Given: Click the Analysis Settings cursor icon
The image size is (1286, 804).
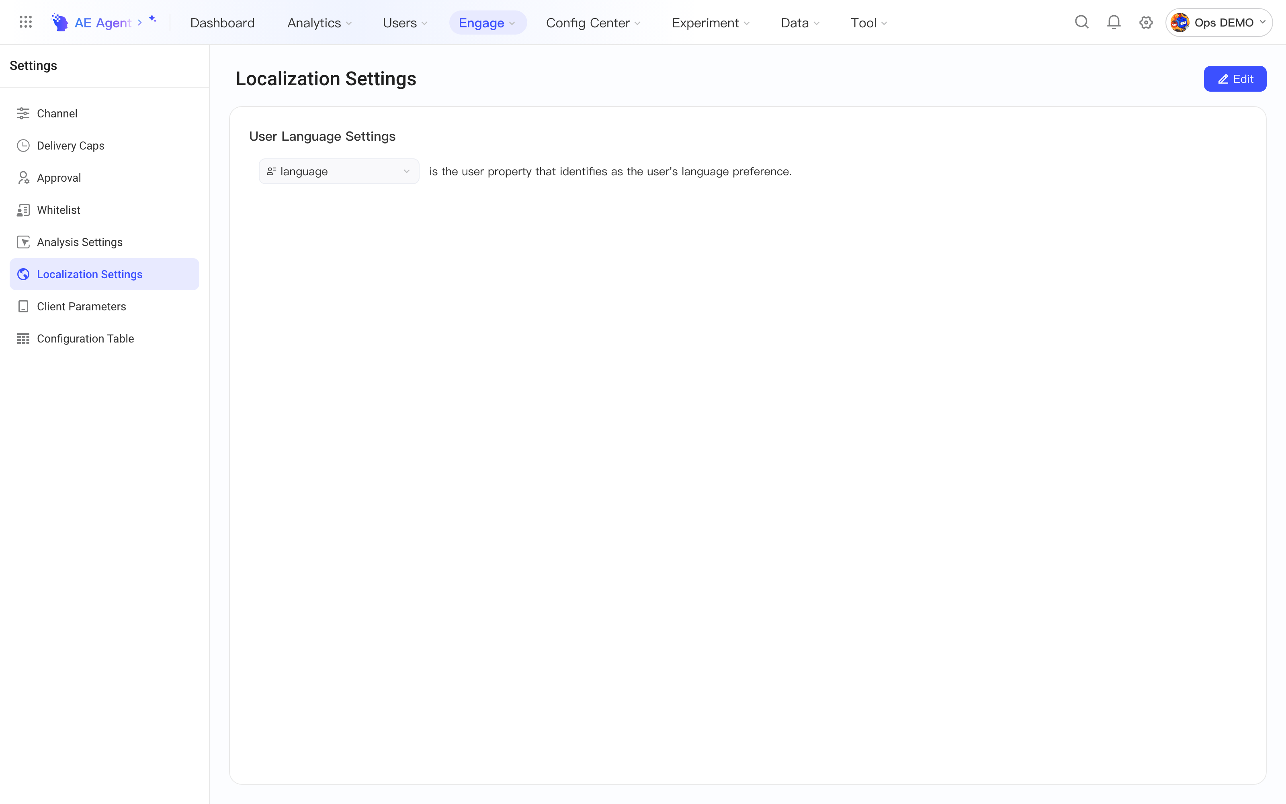Looking at the screenshot, I should pos(23,242).
